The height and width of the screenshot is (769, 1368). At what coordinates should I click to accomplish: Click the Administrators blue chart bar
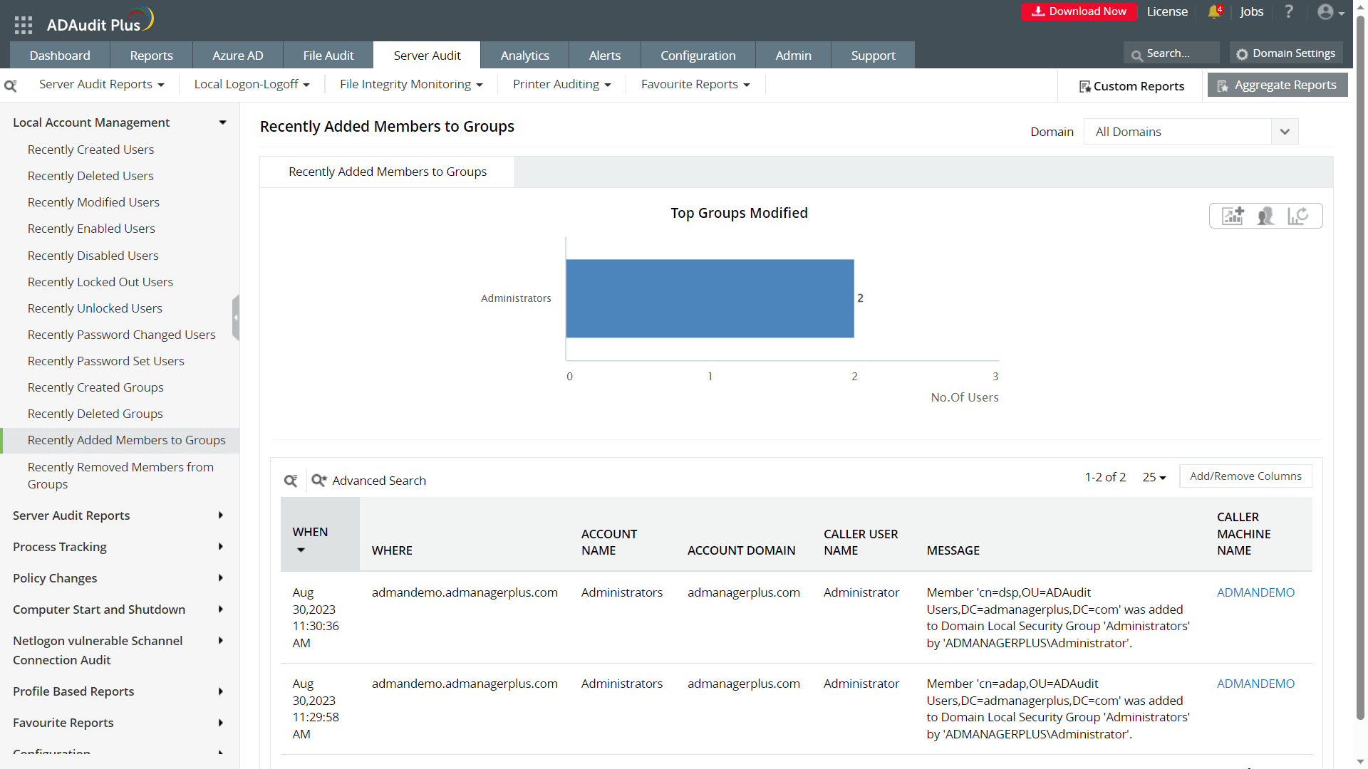click(x=710, y=298)
